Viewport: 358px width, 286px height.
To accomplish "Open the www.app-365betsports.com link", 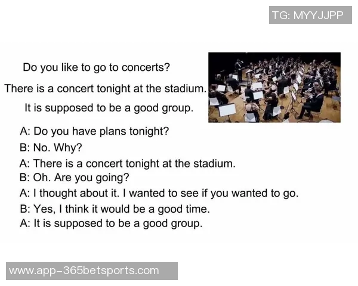I will coord(84,271).
